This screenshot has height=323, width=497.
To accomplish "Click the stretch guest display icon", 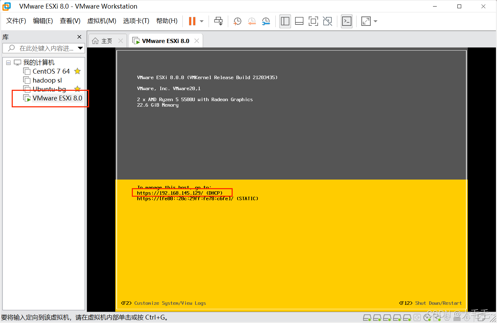I will pos(366,21).
